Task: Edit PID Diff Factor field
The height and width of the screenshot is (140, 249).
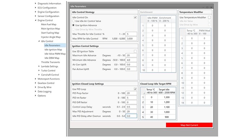Action: click(131, 102)
